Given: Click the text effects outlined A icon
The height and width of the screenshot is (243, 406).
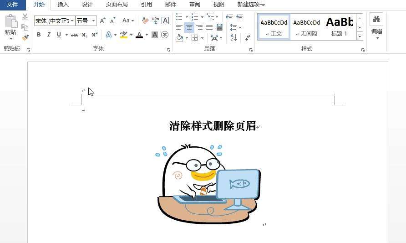Looking at the screenshot, I should pos(109,35).
